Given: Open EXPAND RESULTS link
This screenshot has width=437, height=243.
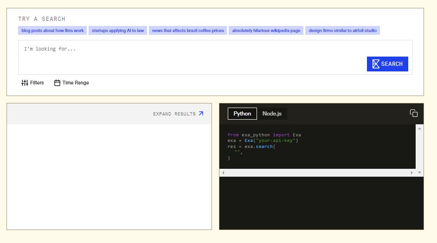Looking at the screenshot, I should point(178,114).
